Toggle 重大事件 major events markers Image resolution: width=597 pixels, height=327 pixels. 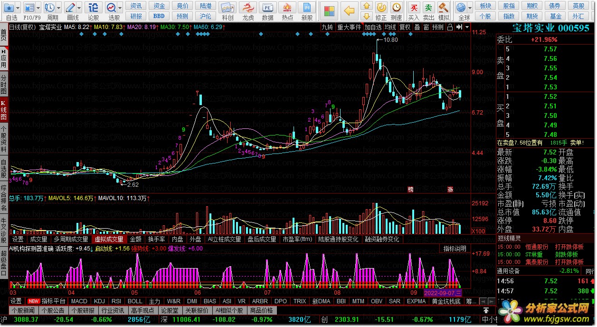coord(349,28)
